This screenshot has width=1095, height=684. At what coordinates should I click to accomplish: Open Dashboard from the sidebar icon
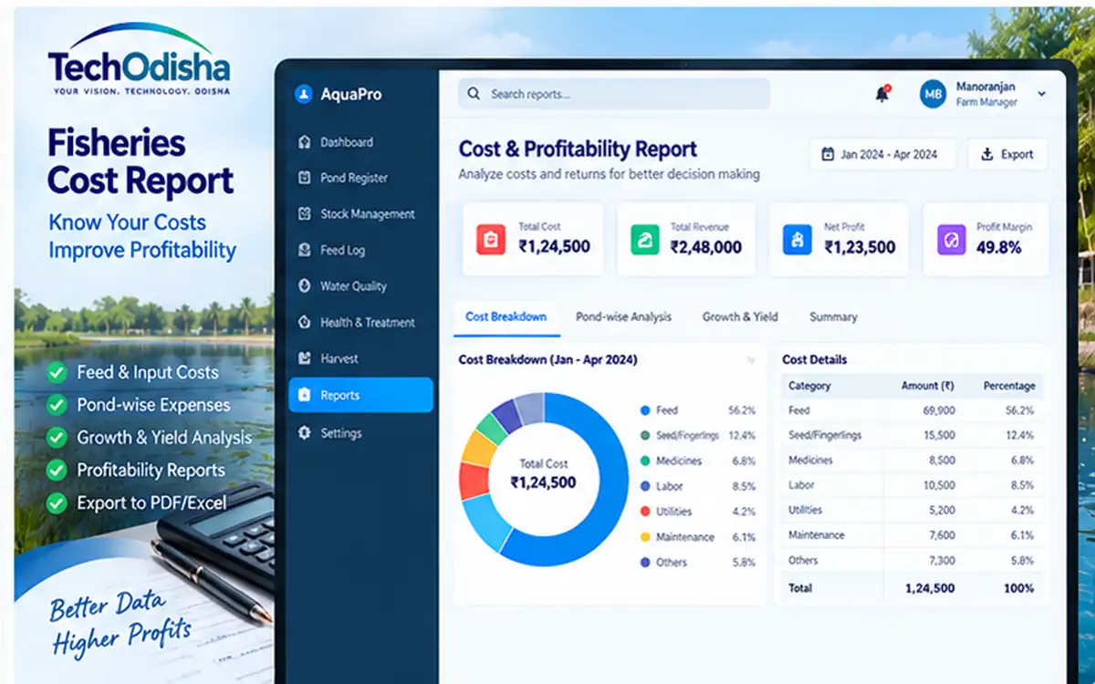click(x=305, y=142)
